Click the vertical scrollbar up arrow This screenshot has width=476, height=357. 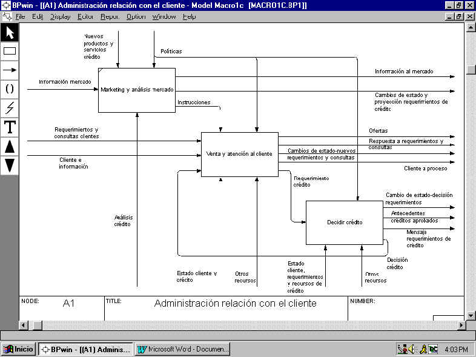point(470,28)
